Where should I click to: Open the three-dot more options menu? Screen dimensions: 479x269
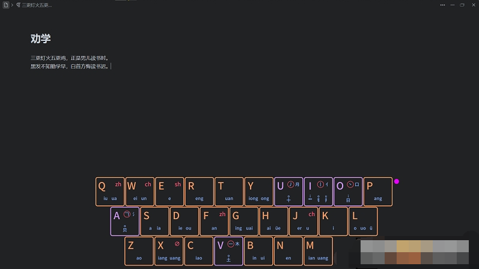pyautogui.click(x=442, y=5)
